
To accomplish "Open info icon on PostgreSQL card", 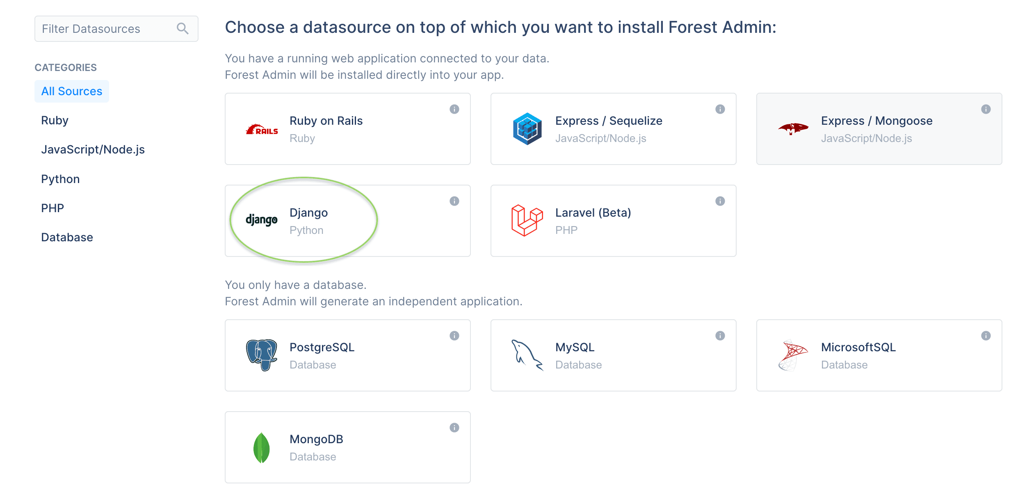I will (454, 336).
